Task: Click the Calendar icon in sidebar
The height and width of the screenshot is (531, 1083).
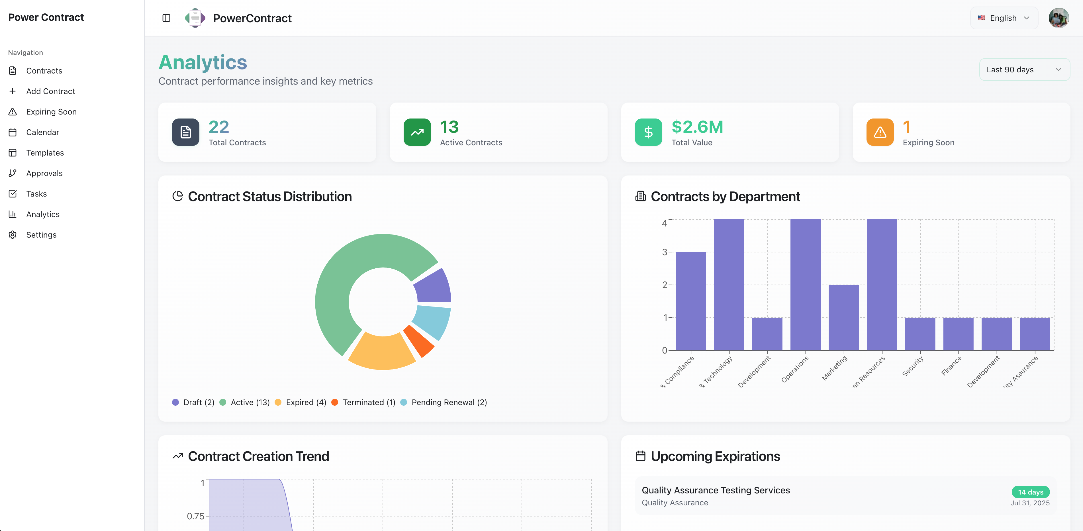Action: point(13,132)
